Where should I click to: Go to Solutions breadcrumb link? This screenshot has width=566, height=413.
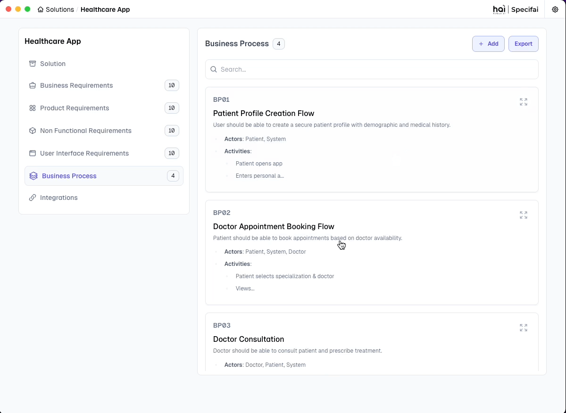[x=60, y=9]
